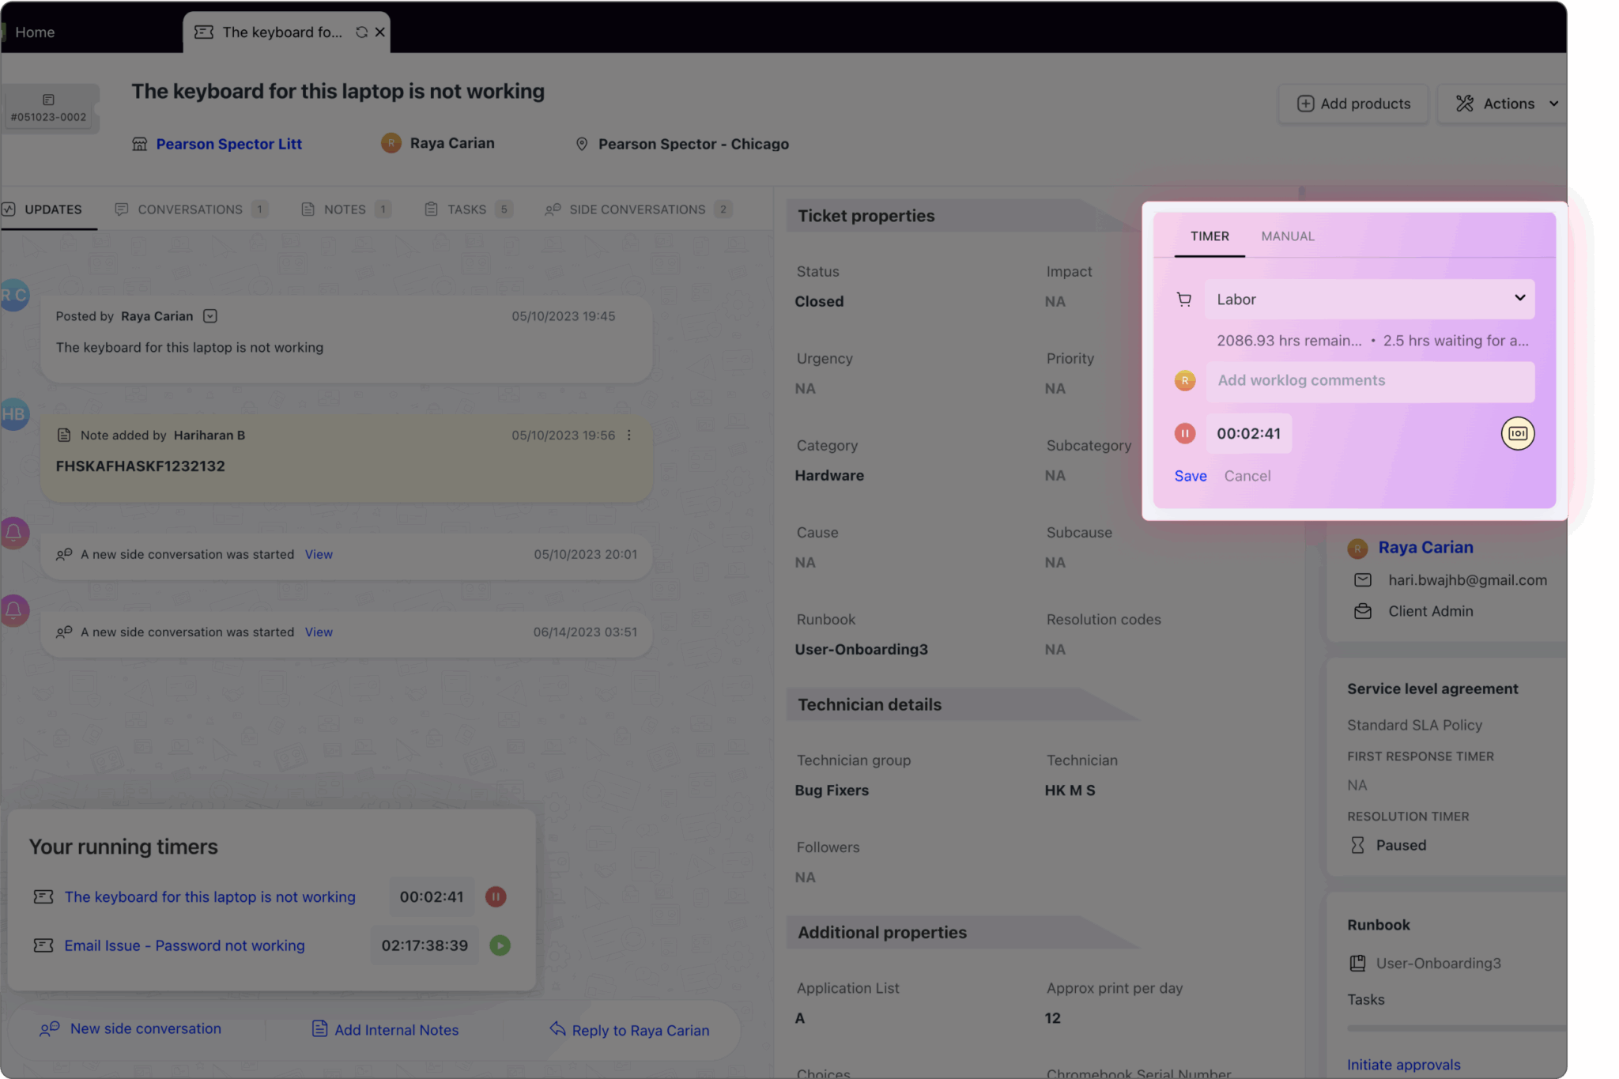Click the ticket timer icon beside worklog timer
This screenshot has width=1619, height=1079.
click(x=1517, y=433)
